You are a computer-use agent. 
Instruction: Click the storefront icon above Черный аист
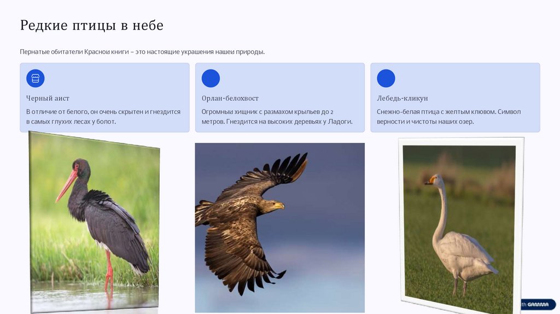pos(36,78)
